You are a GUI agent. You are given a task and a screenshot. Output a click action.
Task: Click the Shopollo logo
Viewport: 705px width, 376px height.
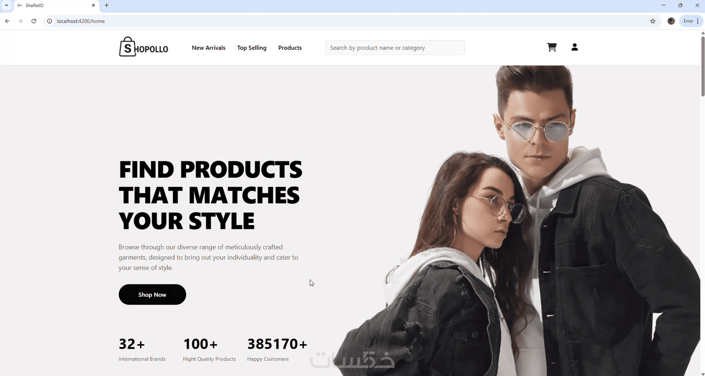tap(144, 47)
